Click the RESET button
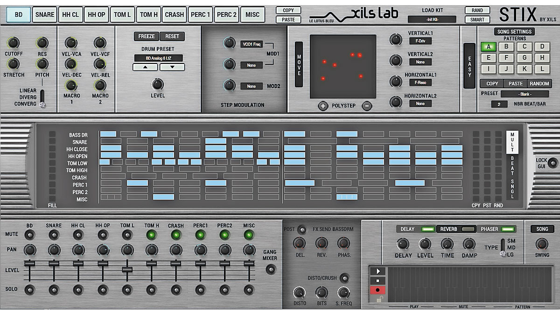 coord(172,36)
